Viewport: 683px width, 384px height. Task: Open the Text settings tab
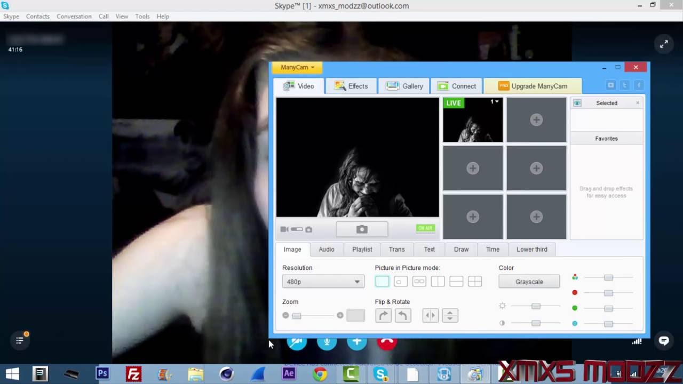tap(429, 249)
